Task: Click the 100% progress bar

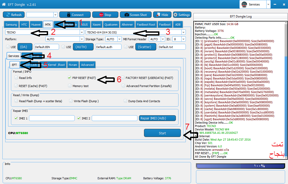Action: point(241,166)
